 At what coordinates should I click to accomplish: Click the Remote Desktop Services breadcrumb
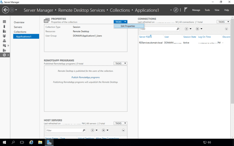pyautogui.click(x=82, y=10)
